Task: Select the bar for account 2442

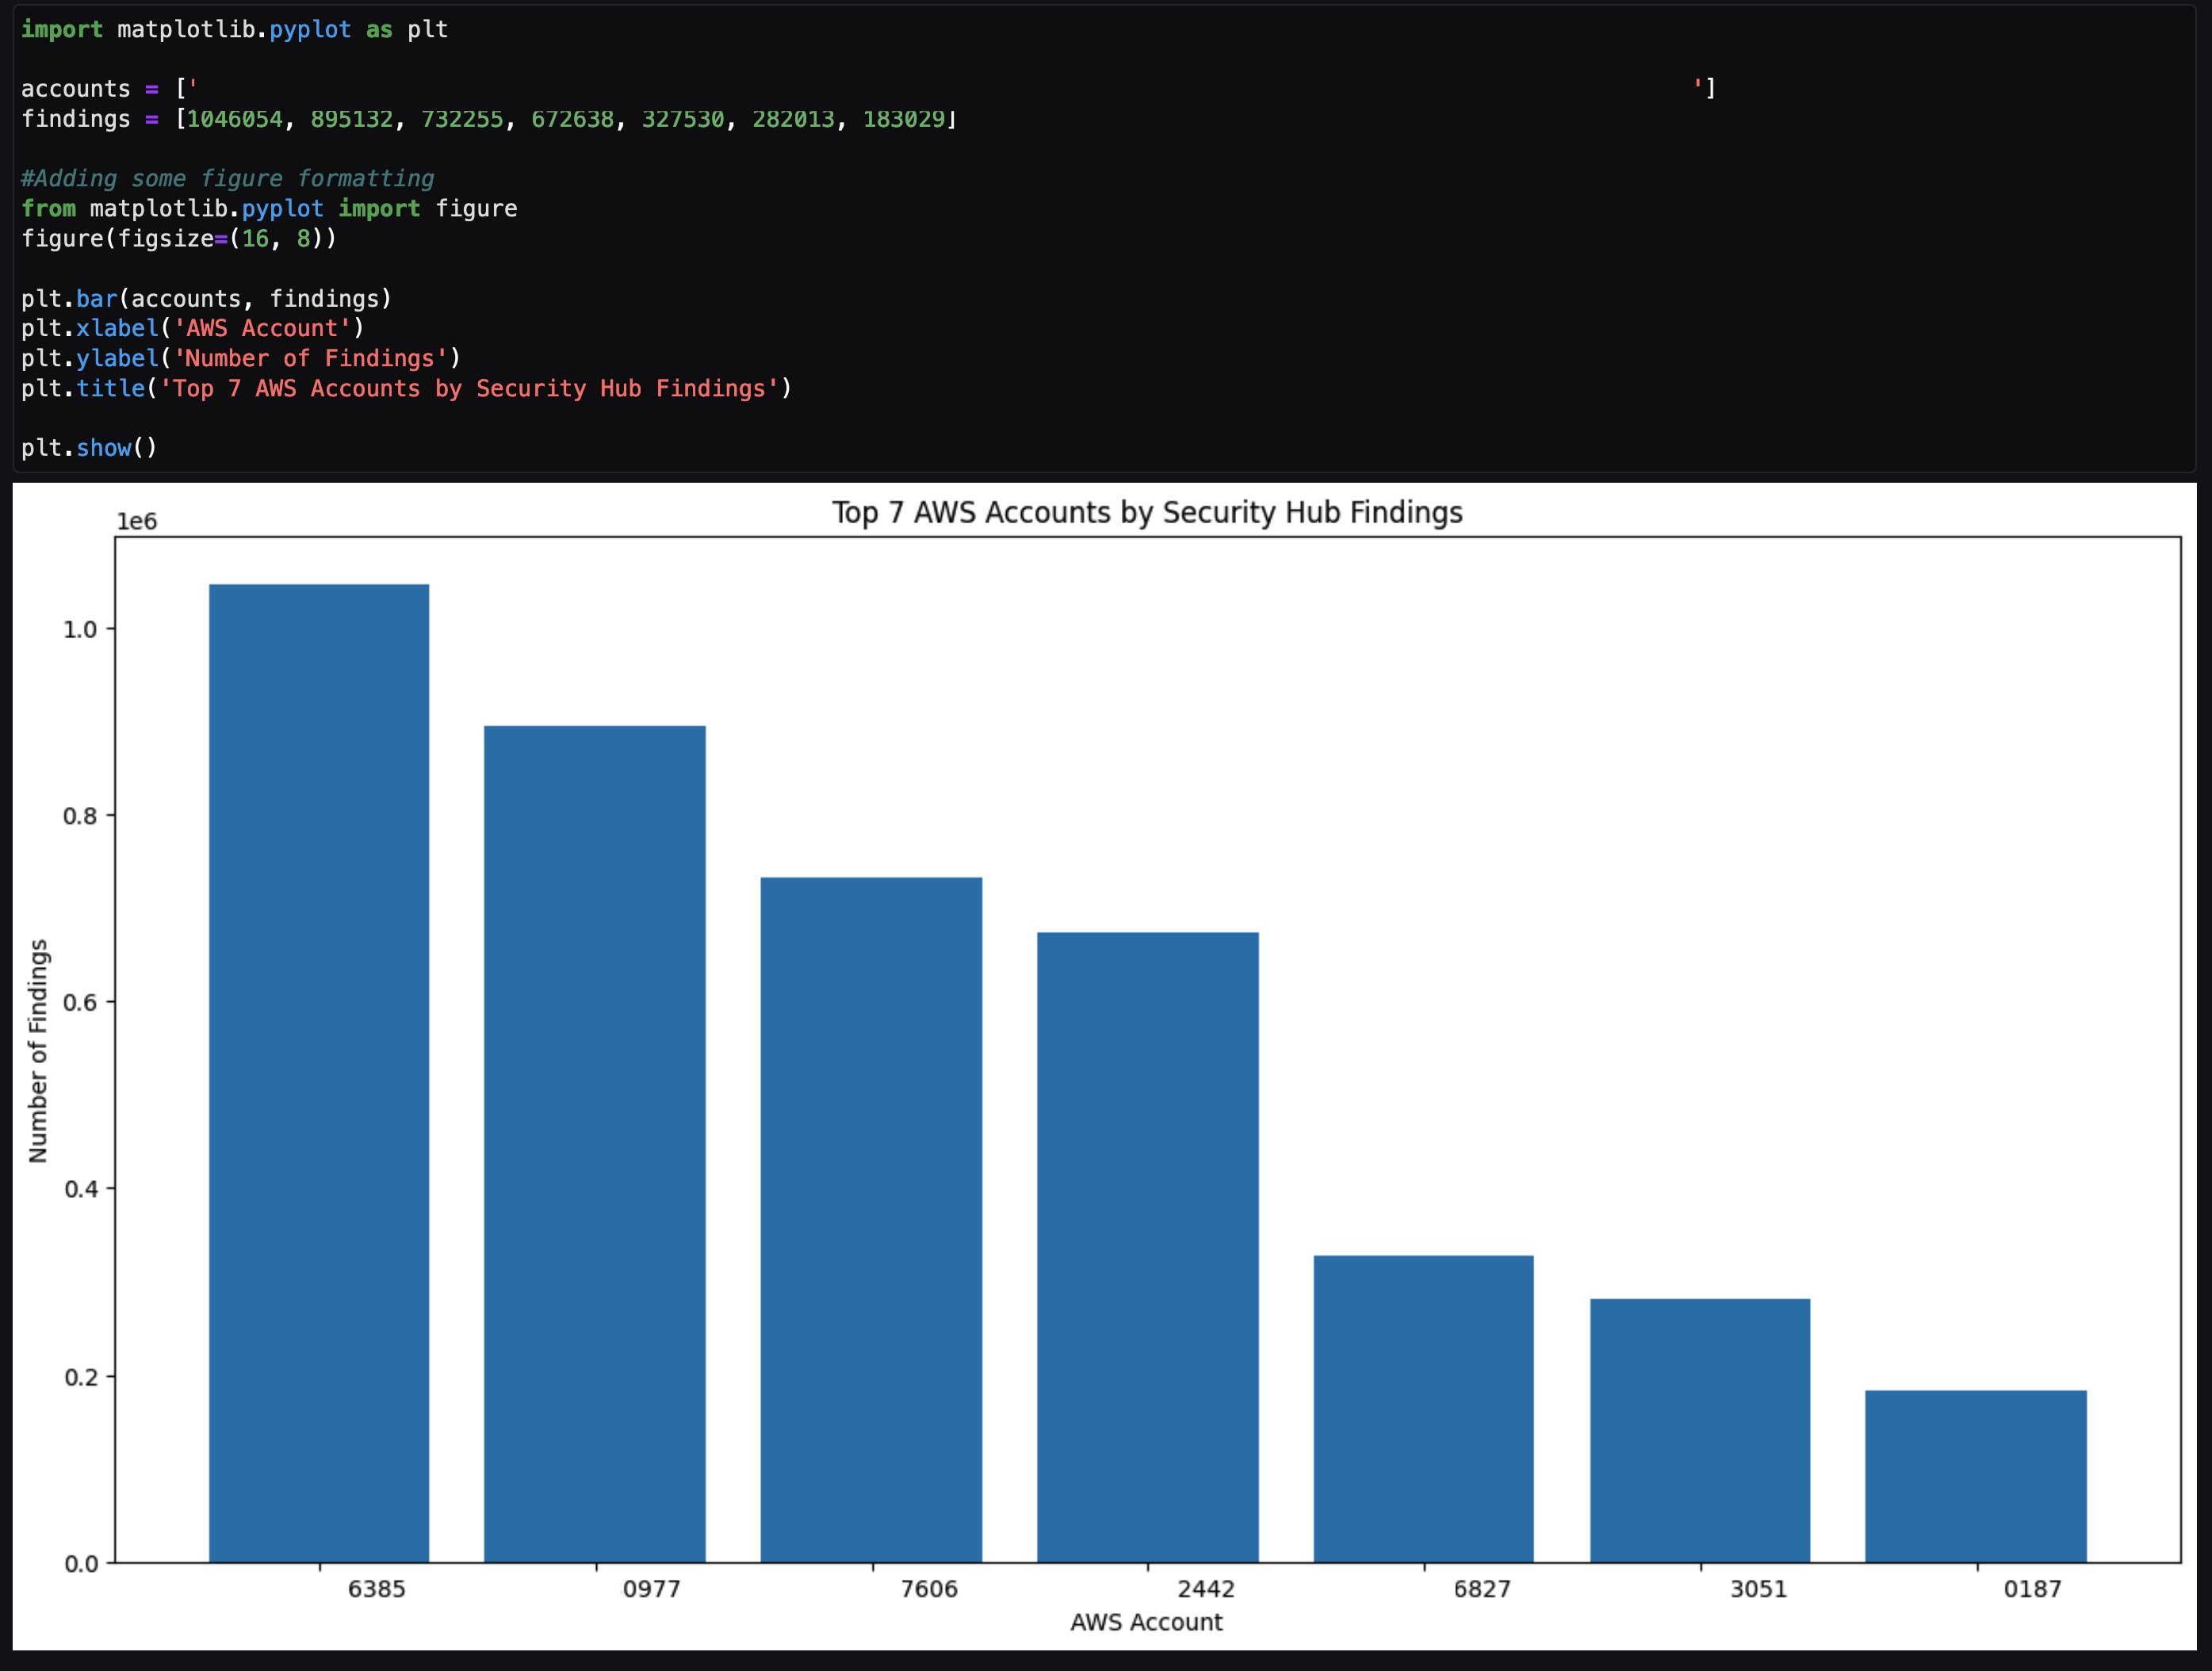Action: coord(1148,1250)
